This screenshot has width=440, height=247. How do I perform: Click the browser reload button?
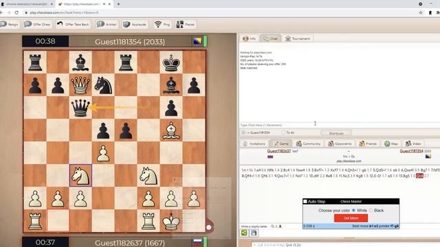click(x=16, y=12)
